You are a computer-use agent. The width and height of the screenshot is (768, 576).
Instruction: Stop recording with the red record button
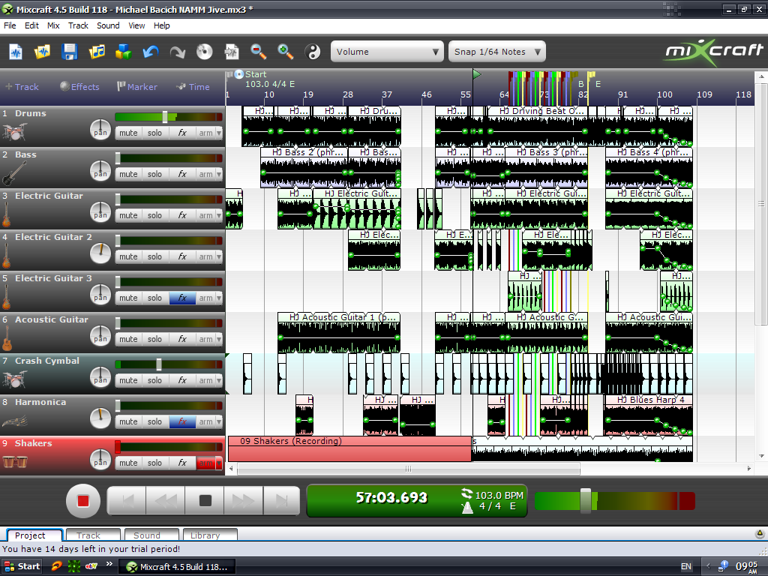[82, 500]
